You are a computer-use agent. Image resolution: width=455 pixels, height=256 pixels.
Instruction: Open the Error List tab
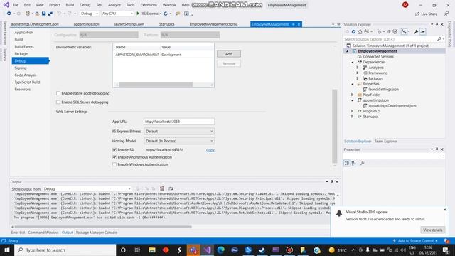pos(18,233)
